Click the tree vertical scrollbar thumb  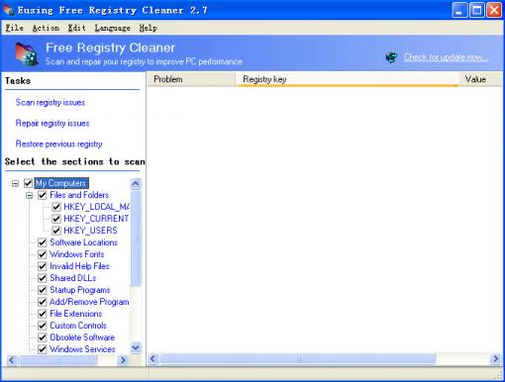[136, 239]
